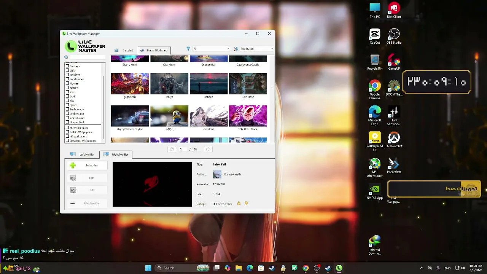Select the Right Monitor tab
Viewport: 487px width, 274px height.
[x=116, y=155]
